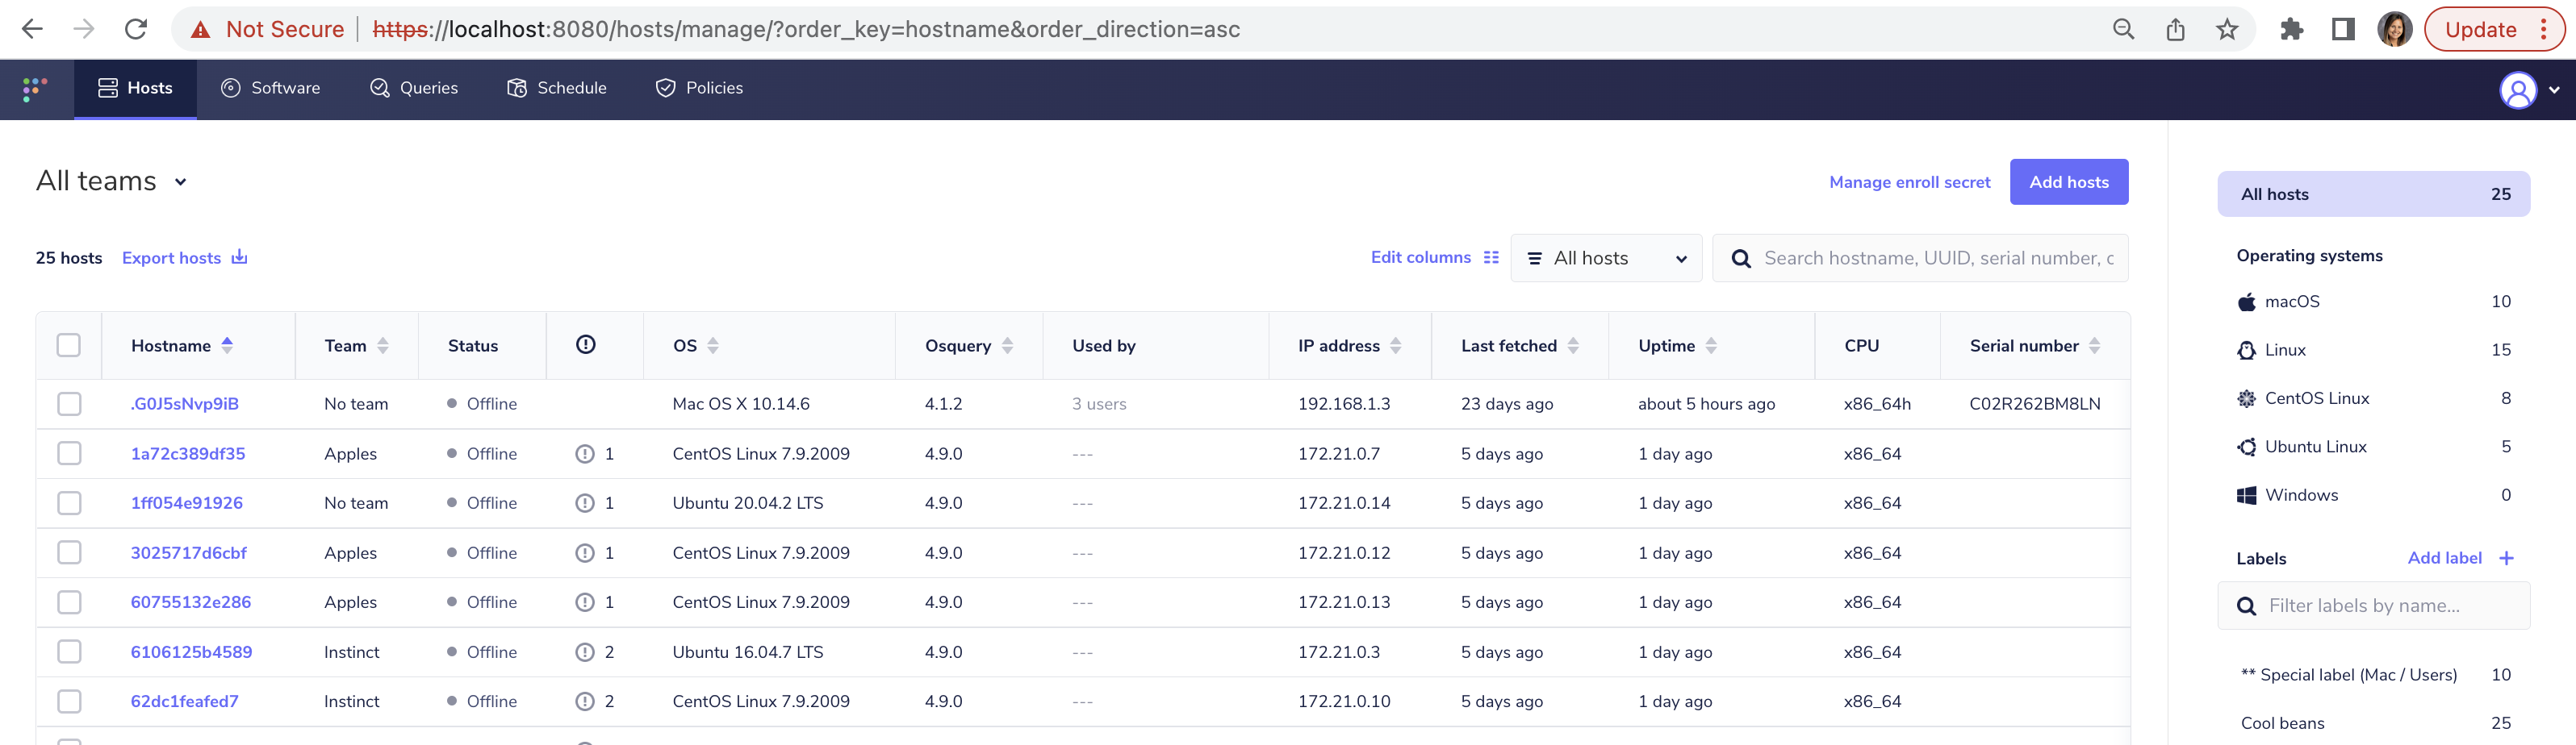Open host .G0J5sNvp9iB details
The height and width of the screenshot is (745, 2576).
point(185,403)
